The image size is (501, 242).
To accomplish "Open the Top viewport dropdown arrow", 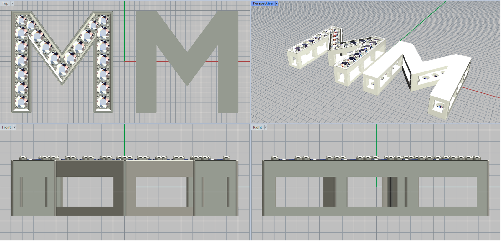I will coord(12,3).
